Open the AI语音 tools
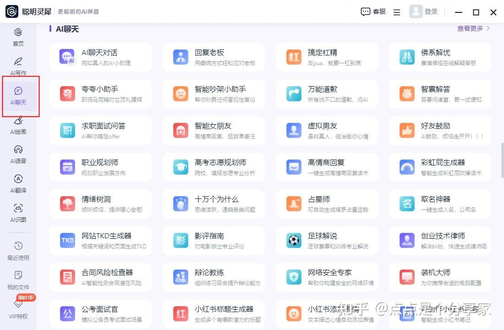 (17, 156)
